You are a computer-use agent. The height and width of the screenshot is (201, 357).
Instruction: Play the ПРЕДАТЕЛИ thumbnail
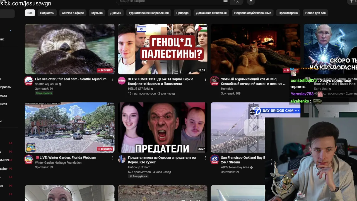[x=162, y=127]
